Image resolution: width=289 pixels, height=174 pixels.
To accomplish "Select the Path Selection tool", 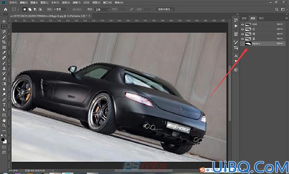I will [4, 110].
